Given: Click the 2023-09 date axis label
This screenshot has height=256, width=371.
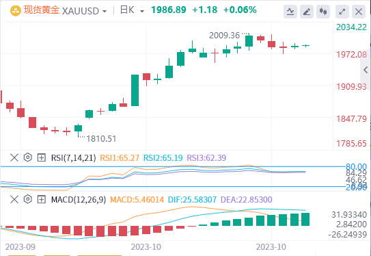Looking at the screenshot, I should [20, 247].
